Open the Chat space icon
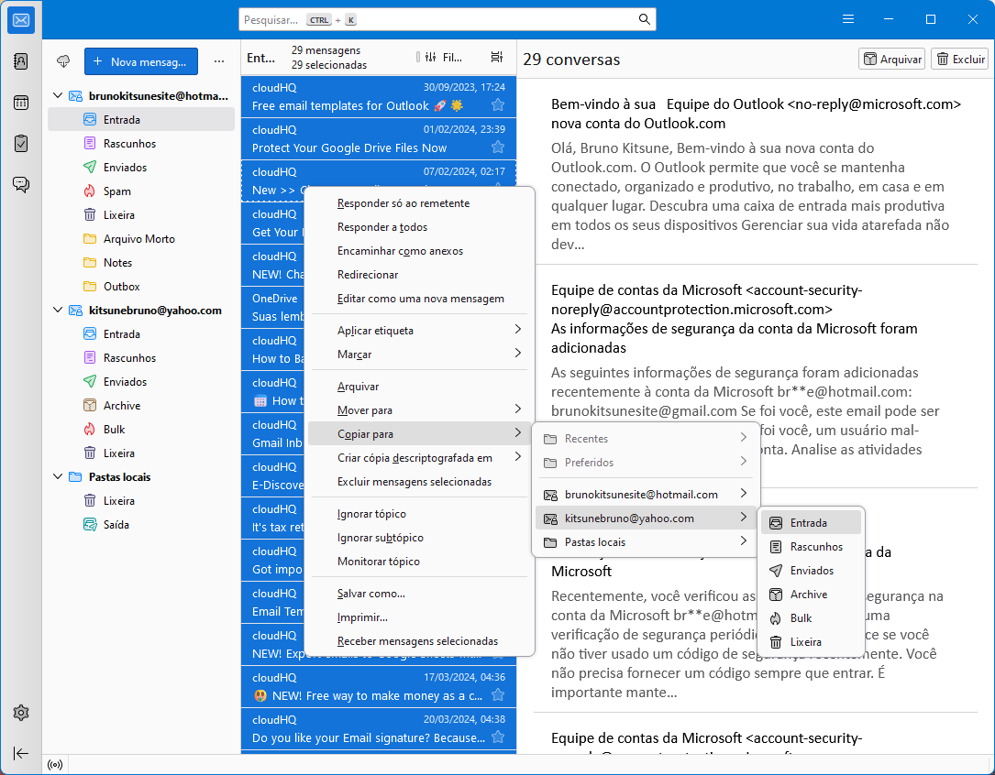Viewport: 995px width, 775px height. [21, 184]
